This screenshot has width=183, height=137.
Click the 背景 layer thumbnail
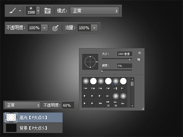pyautogui.click(x=11, y=128)
